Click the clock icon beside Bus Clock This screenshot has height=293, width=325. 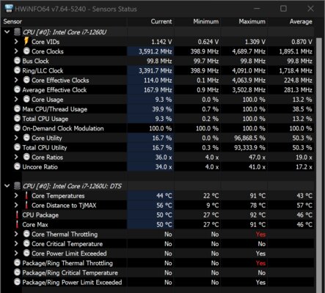[x=17, y=61]
